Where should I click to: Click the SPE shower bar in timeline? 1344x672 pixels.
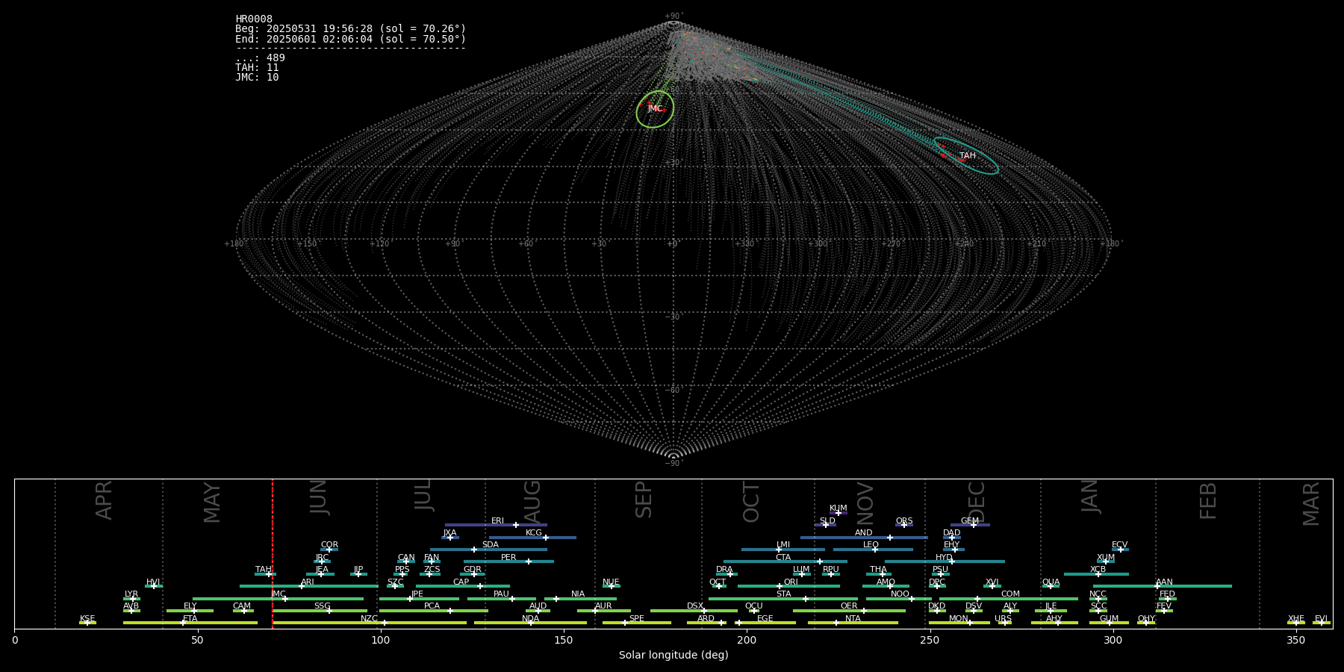click(x=637, y=623)
